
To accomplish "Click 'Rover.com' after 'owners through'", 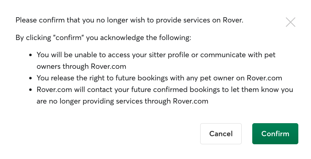I will 108,66.
